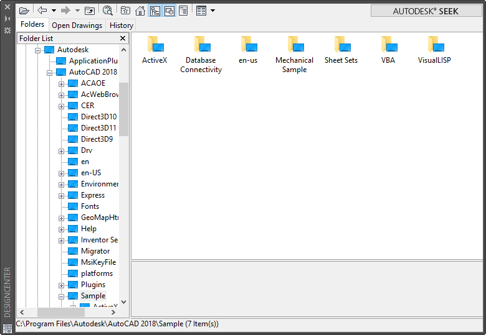Toggle the Description pane button
Image resolution: width=486 pixels, height=335 pixels.
[183, 11]
